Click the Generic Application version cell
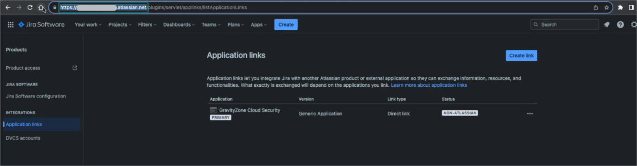The image size is (637, 166). pos(320,114)
